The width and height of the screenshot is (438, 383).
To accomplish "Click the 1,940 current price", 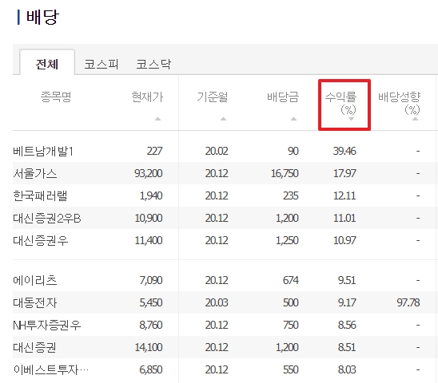I will click(x=151, y=195).
